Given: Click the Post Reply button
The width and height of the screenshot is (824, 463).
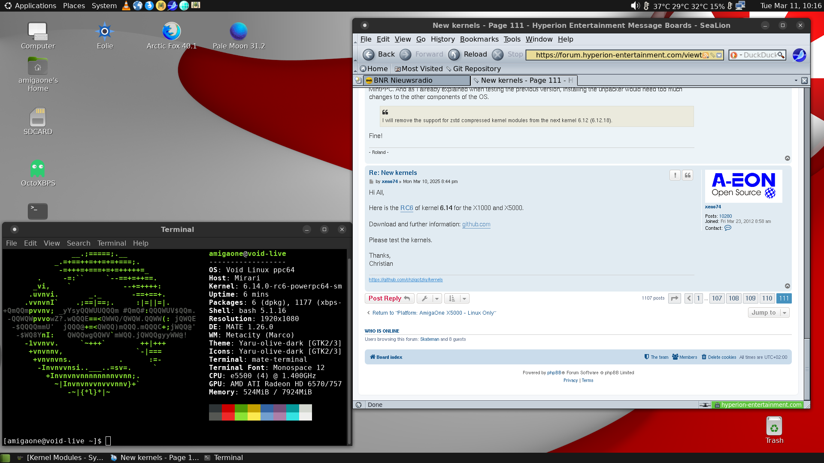Looking at the screenshot, I should 389,298.
